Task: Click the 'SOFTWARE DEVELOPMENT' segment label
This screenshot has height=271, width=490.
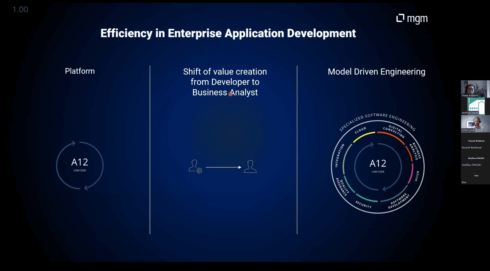Action: pos(399,201)
